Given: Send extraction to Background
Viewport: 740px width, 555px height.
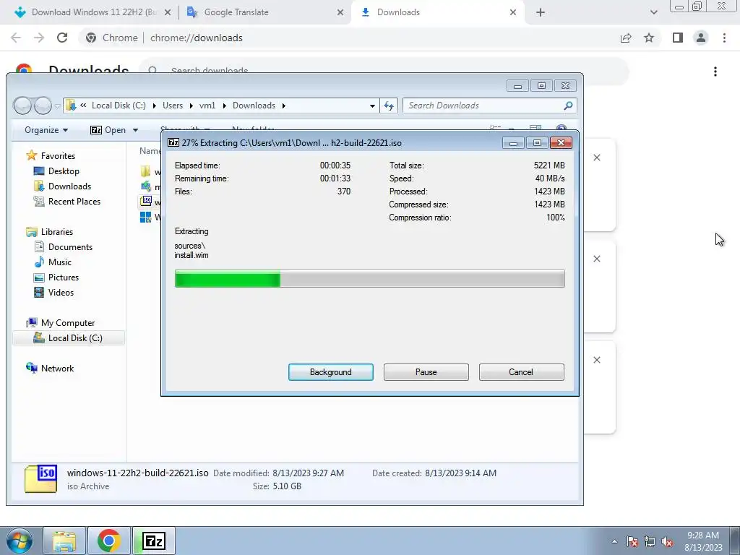Looking at the screenshot, I should (x=330, y=372).
